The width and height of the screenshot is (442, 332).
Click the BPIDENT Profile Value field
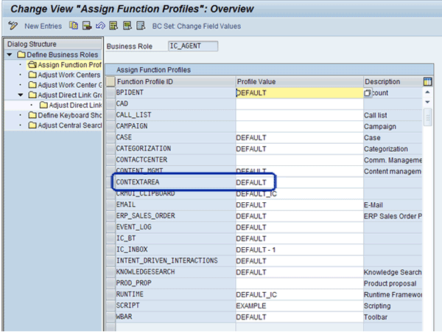coord(299,93)
